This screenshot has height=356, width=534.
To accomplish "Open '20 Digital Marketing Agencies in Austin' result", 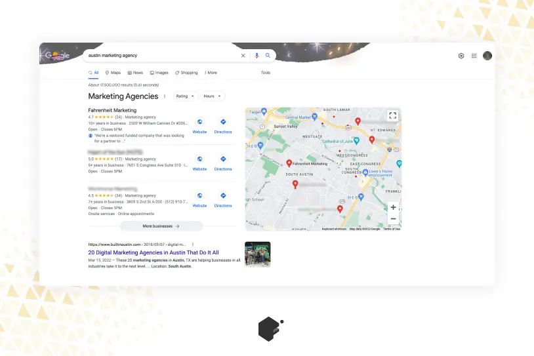I will tap(154, 252).
